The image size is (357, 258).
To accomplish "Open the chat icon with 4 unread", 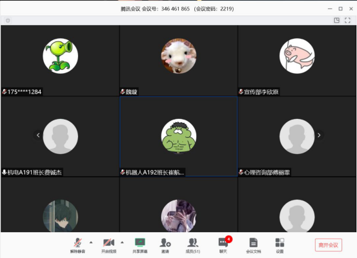I will pos(223,245).
